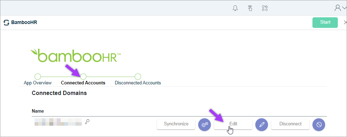The width and height of the screenshot is (347, 137).
Task: Click the Connected Domains heading
Action: 59,93
